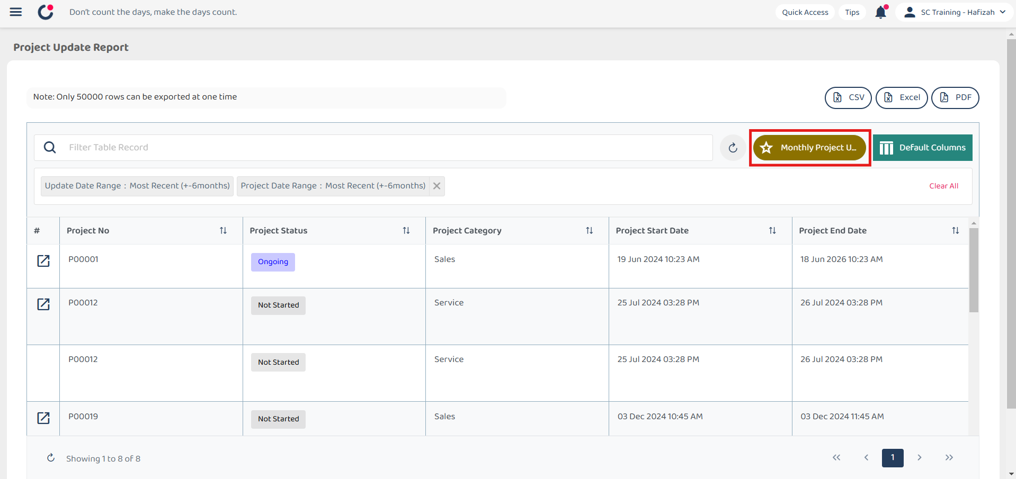
Task: Click the Sales category in P00001 row
Action: pyautogui.click(x=444, y=259)
